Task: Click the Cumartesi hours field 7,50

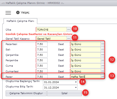Action: tap(42, 71)
